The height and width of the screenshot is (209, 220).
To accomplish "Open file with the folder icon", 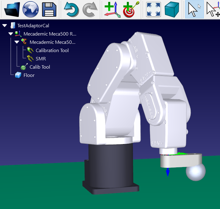I will tap(12, 9).
